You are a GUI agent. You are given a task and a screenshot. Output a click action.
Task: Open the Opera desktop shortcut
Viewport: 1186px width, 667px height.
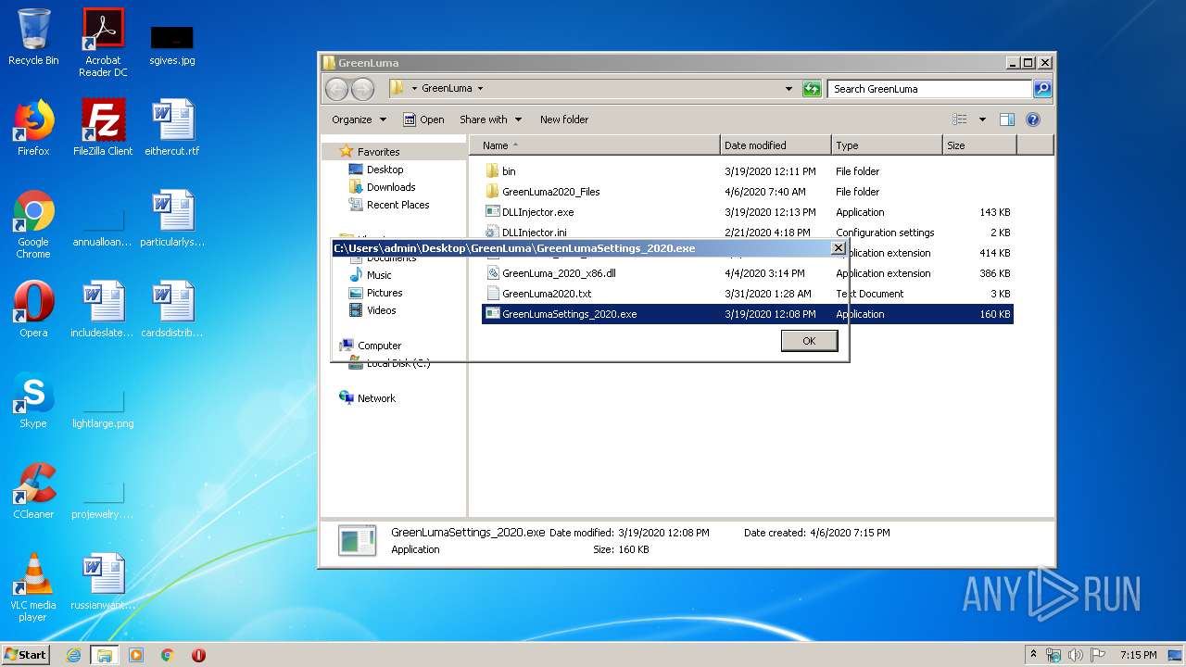coord(33,309)
